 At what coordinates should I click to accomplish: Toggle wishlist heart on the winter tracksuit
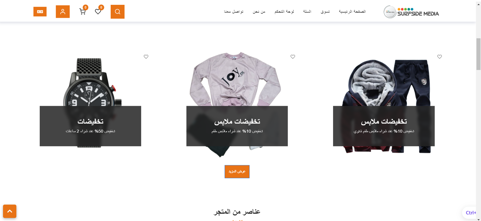[440, 57]
